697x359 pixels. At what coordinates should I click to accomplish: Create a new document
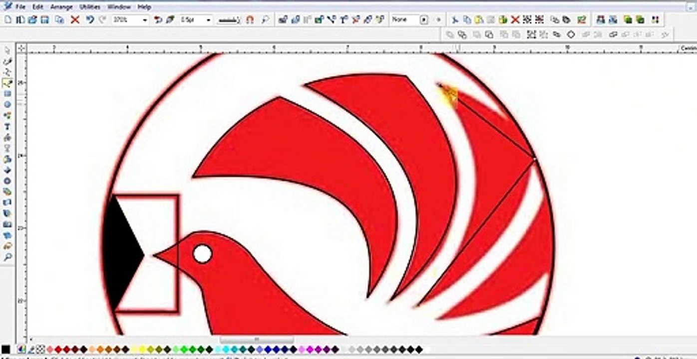click(8, 20)
